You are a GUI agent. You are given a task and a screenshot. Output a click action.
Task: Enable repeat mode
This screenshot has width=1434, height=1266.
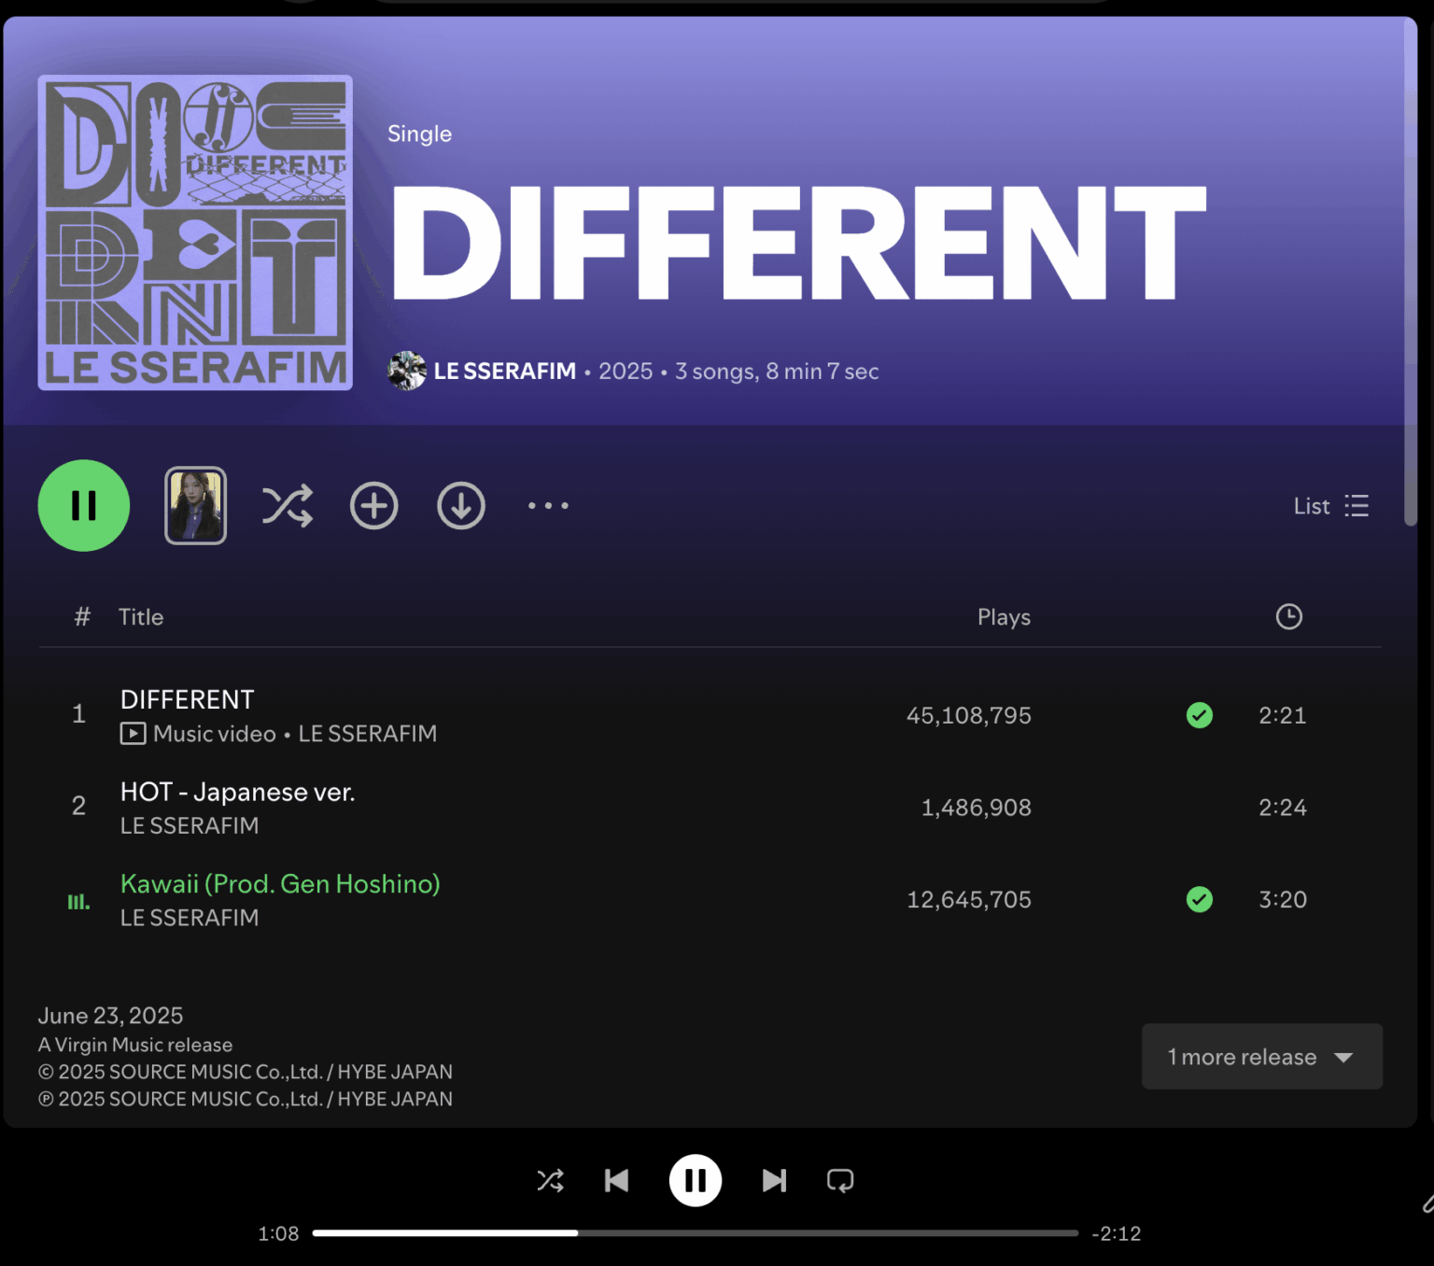tap(839, 1180)
